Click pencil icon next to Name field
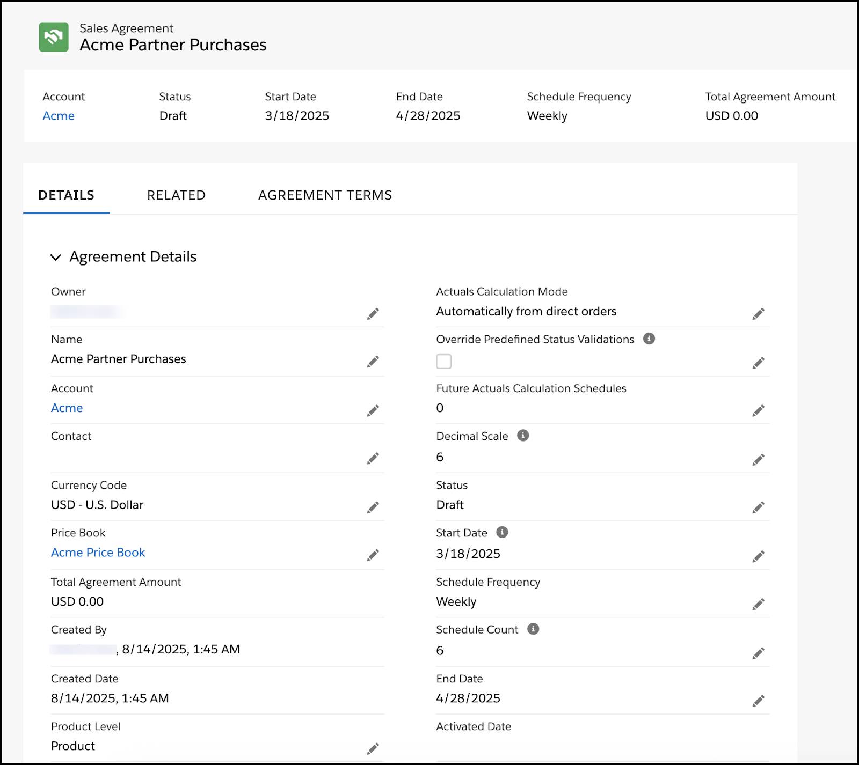859x765 pixels. coord(373,362)
